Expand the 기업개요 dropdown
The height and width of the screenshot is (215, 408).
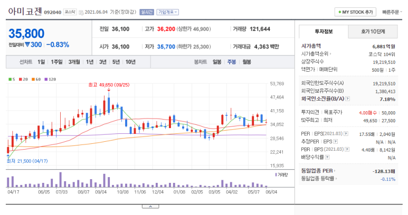pos(167,12)
